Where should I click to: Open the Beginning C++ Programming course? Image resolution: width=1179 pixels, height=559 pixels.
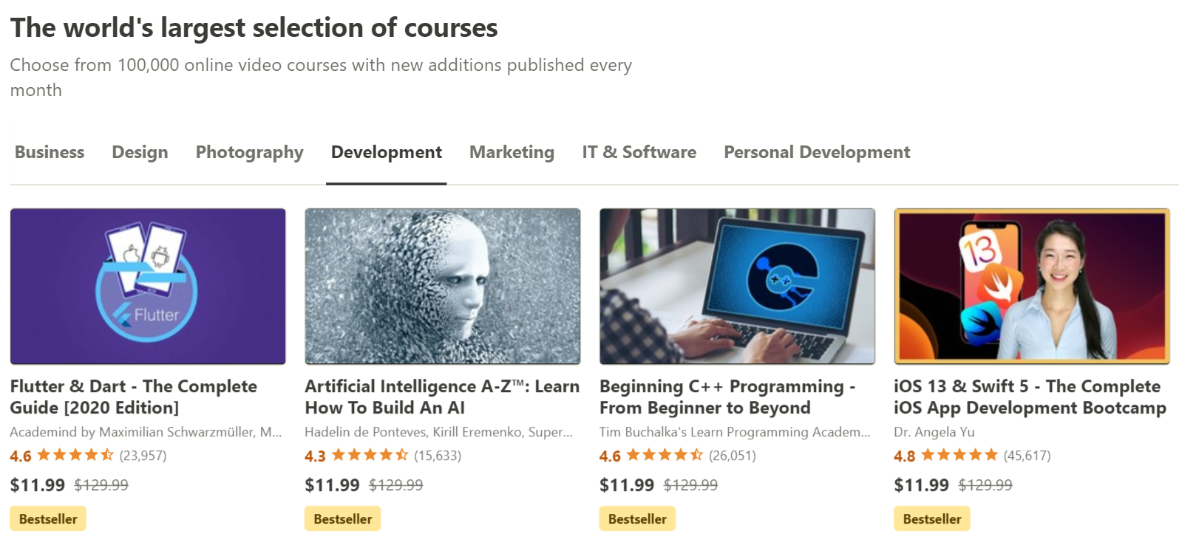coord(727,397)
